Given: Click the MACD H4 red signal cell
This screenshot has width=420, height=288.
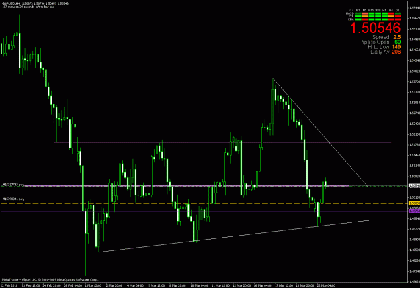Looking at the screenshot, I should pos(391,13).
